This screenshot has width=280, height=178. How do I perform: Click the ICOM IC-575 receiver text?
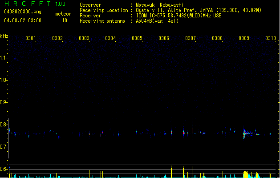pyautogui.click(x=179, y=16)
